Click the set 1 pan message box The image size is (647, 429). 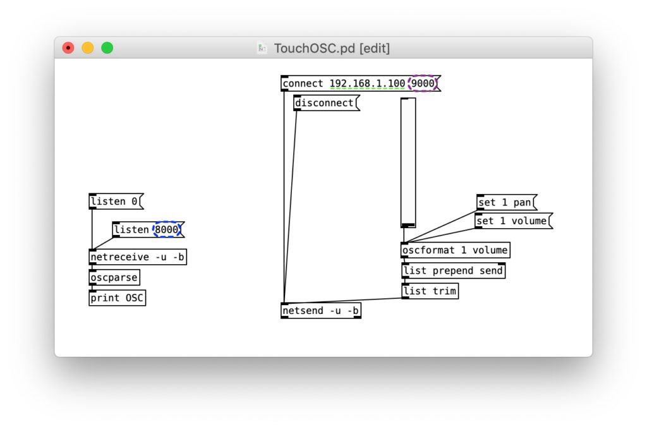504,202
